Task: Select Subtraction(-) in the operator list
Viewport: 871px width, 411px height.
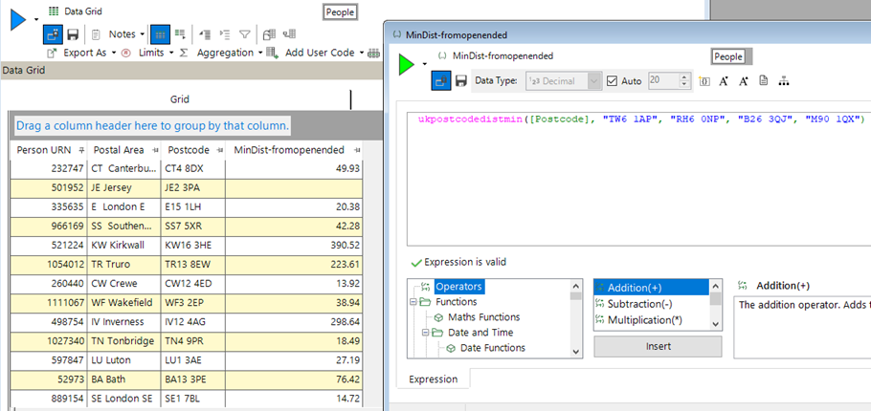Action: [x=640, y=304]
